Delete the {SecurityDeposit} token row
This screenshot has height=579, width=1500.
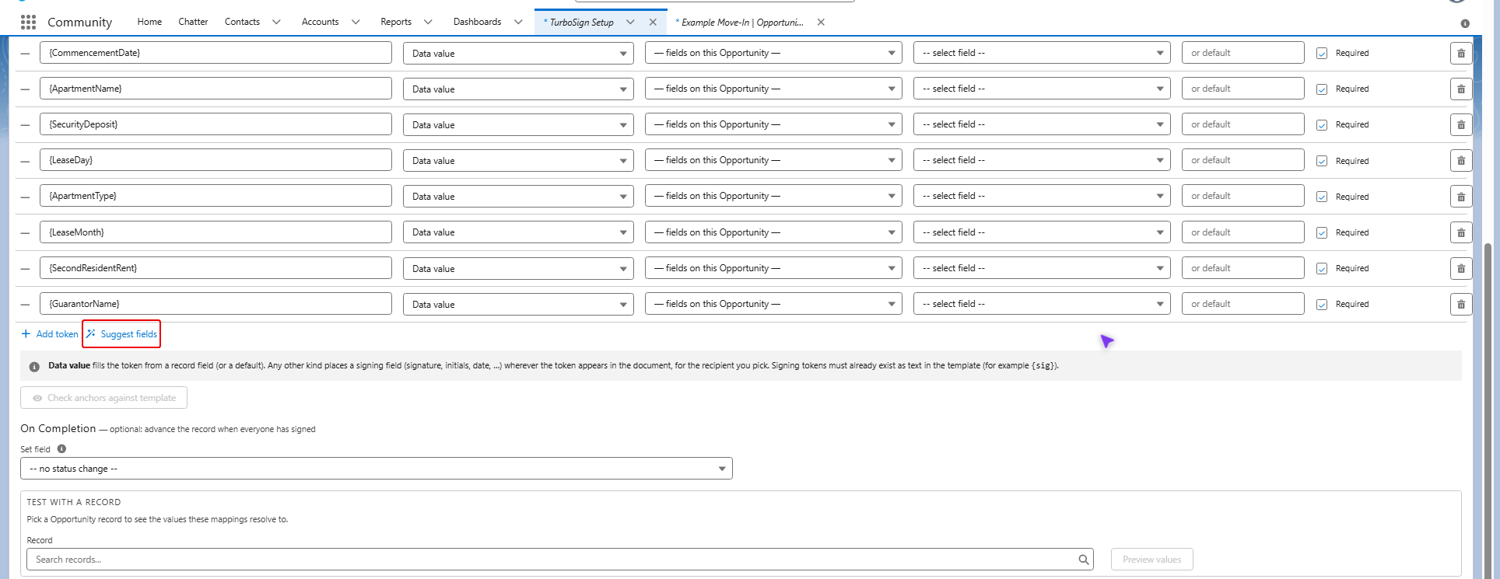pyautogui.click(x=1460, y=124)
